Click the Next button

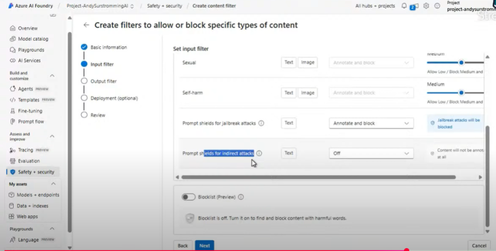[x=204, y=246]
